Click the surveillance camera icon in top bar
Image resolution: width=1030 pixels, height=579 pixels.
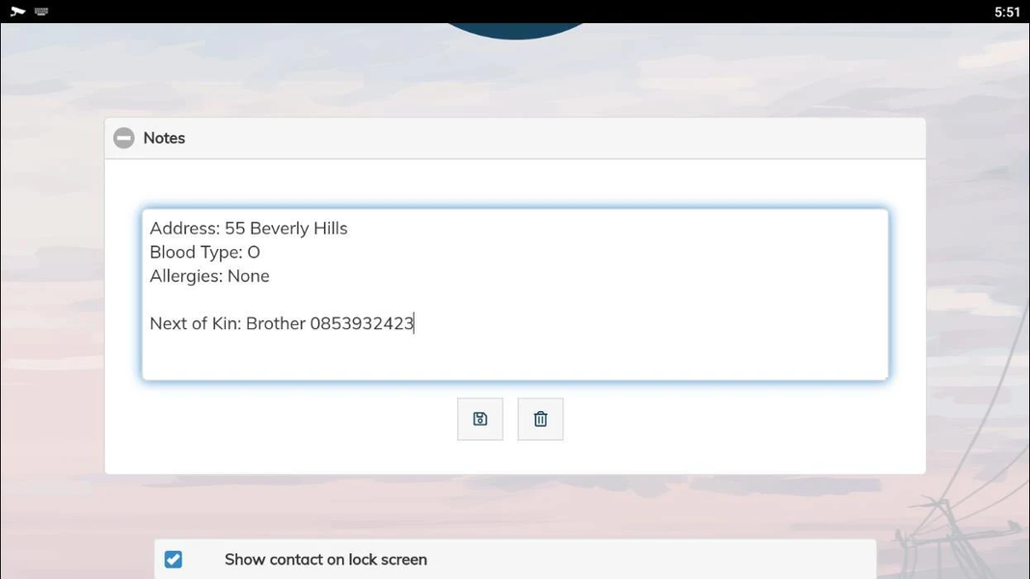[17, 12]
